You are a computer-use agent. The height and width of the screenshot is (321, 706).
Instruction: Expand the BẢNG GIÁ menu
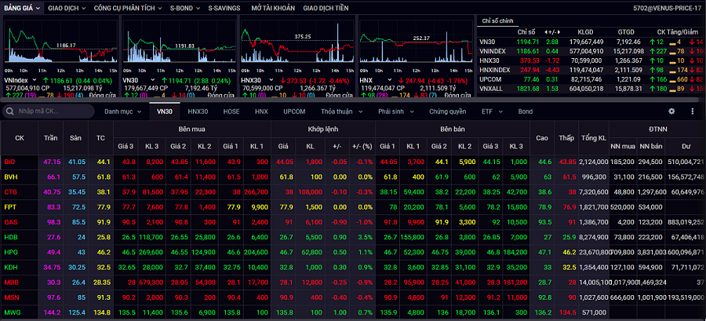22,6
